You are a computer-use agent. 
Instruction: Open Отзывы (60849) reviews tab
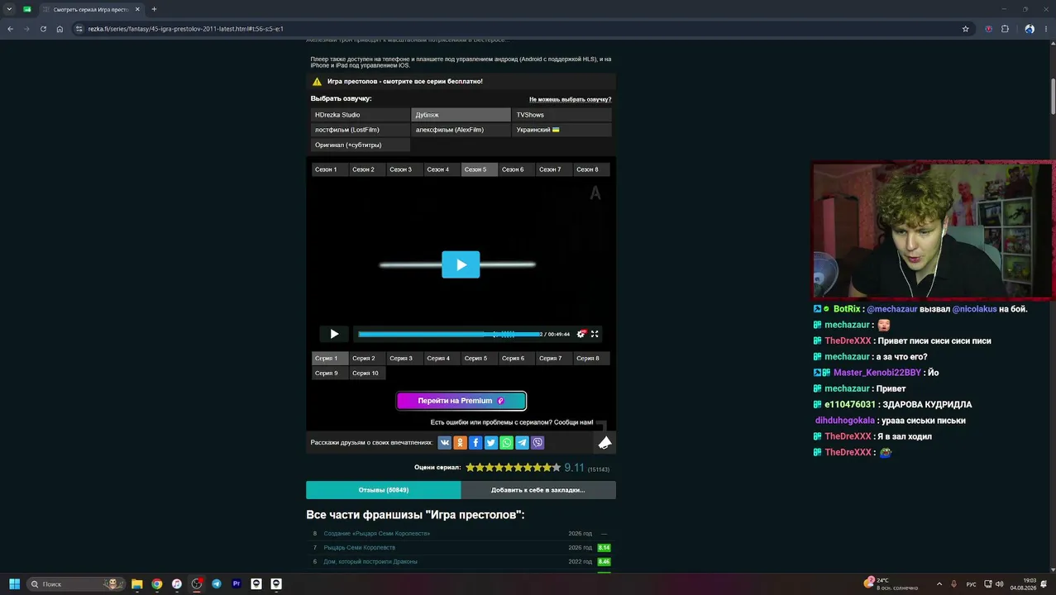coord(383,490)
